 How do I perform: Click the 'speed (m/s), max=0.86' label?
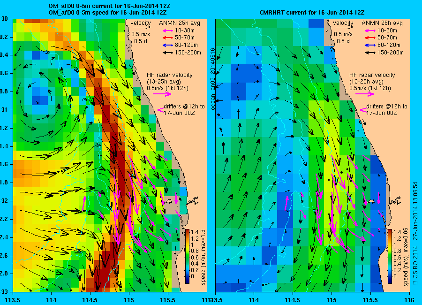(x=406, y=257)
